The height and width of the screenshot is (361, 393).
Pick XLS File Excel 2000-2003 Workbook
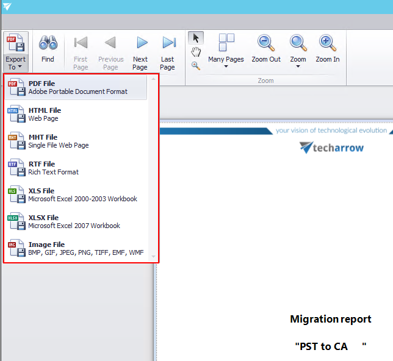76,195
